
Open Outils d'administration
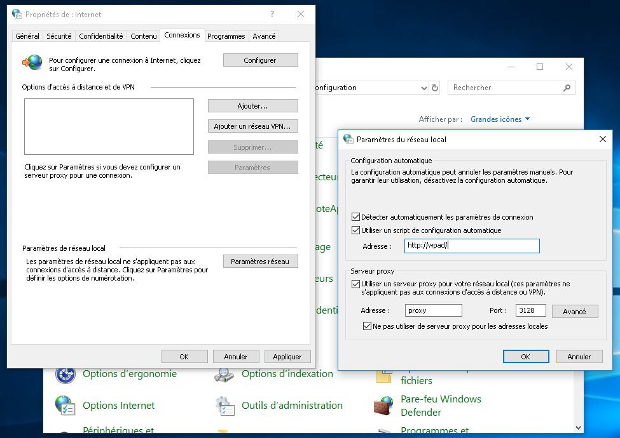[293, 405]
